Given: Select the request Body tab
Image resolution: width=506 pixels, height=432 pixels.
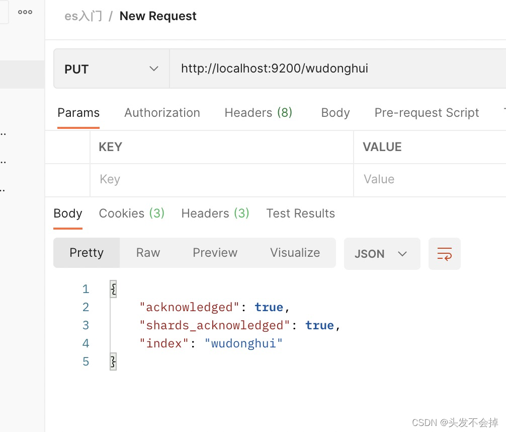Looking at the screenshot, I should [335, 113].
